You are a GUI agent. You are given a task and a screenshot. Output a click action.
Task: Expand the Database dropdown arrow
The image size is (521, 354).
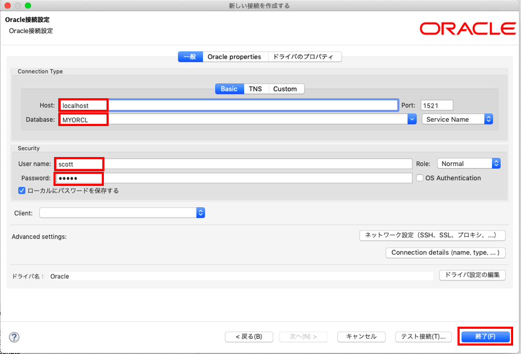pos(412,119)
